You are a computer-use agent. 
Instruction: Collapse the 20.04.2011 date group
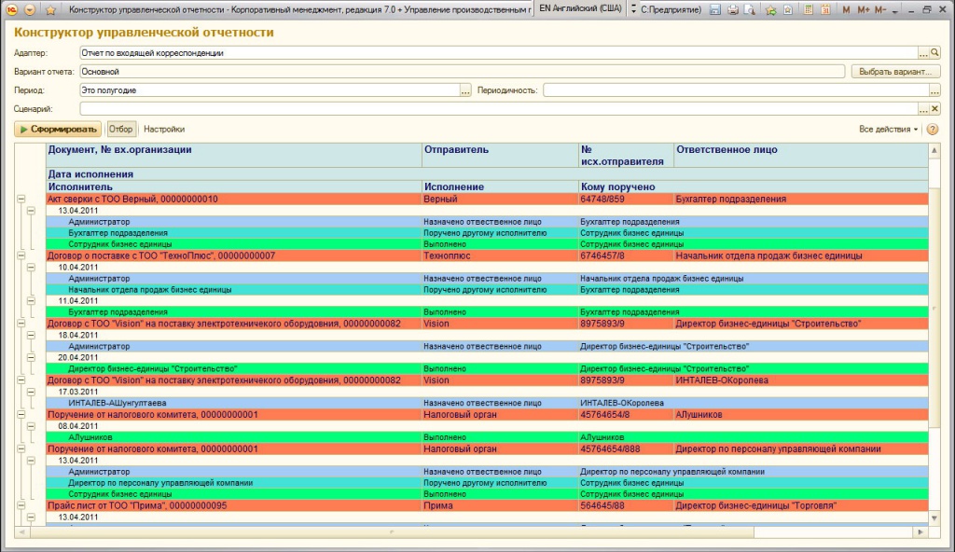[x=31, y=357]
